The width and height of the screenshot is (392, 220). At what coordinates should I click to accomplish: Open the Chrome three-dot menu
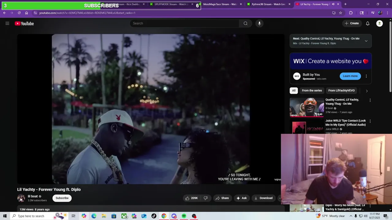pyautogui.click(x=388, y=13)
